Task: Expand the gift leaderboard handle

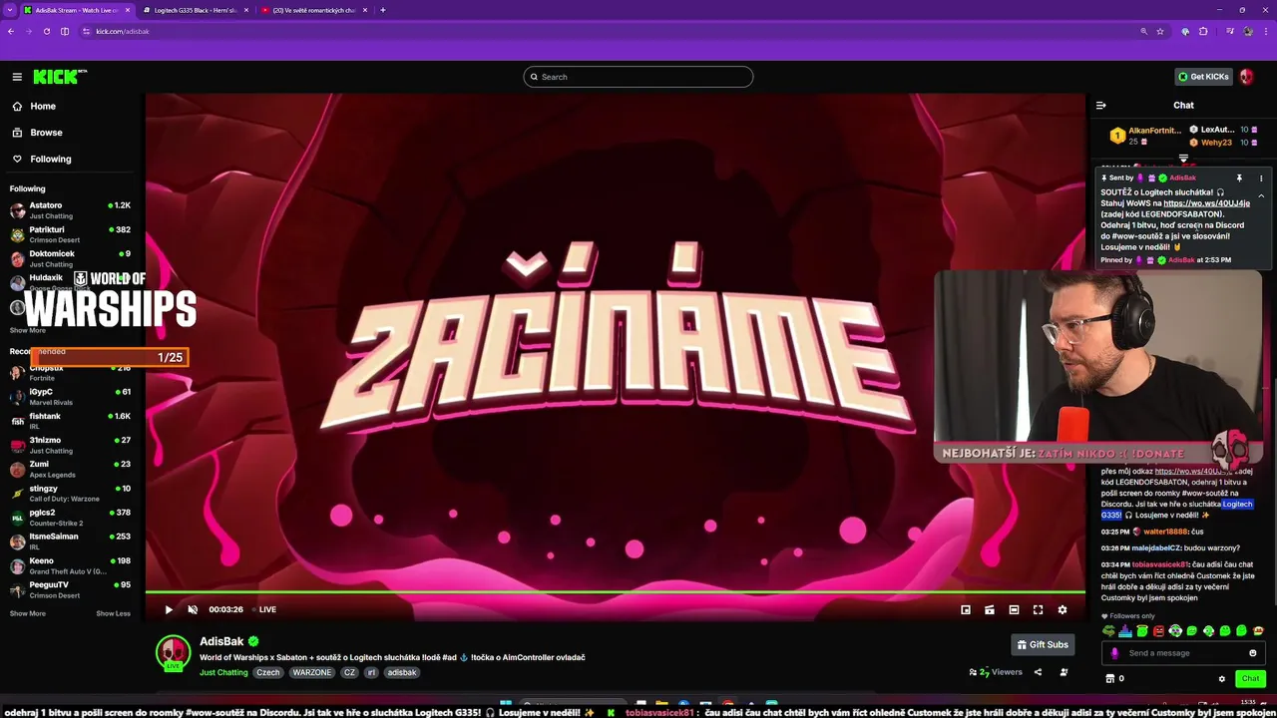Action: coord(1183,159)
